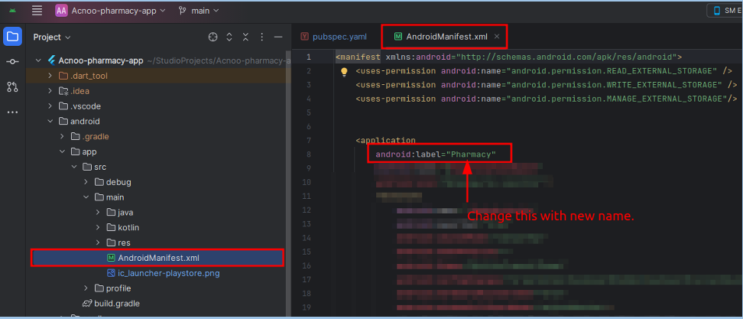743x319 pixels.
Task: Click Expand All icon in Project panel
Action: 230,37
